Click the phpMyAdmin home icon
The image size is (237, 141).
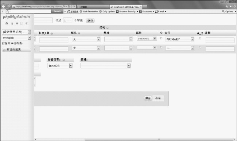coord(7,23)
